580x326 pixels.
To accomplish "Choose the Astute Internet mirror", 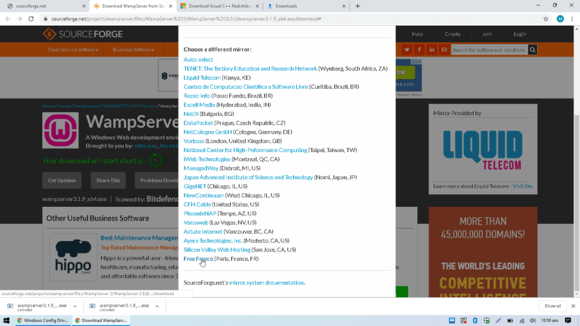I will pos(203,231).
